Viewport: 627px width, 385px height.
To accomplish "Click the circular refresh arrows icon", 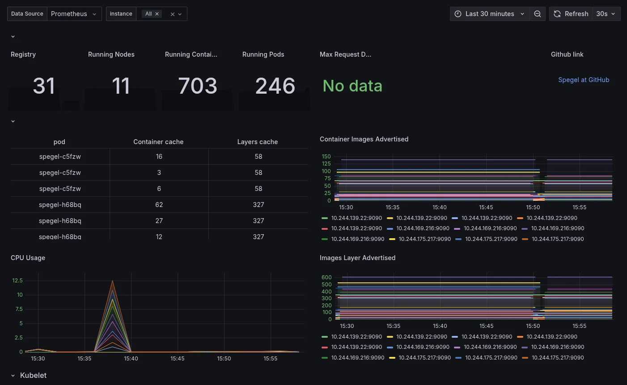I will point(557,14).
